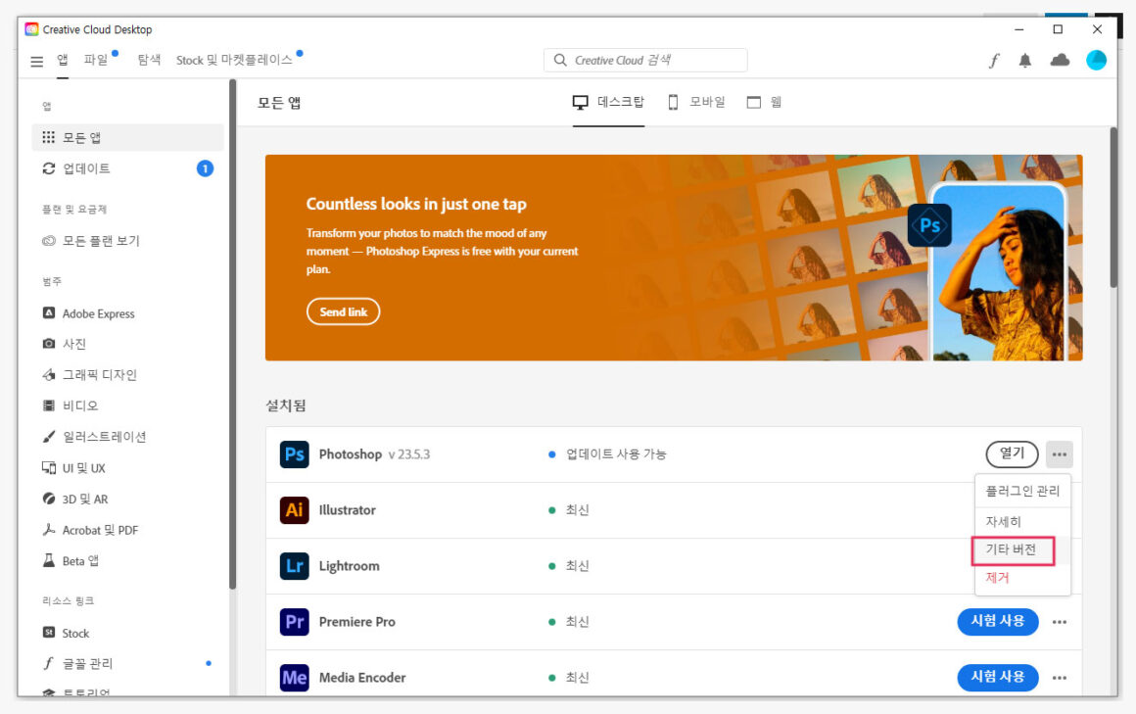Click the Photoshop app icon
Viewport: 1136px width, 714px height.
pos(294,454)
